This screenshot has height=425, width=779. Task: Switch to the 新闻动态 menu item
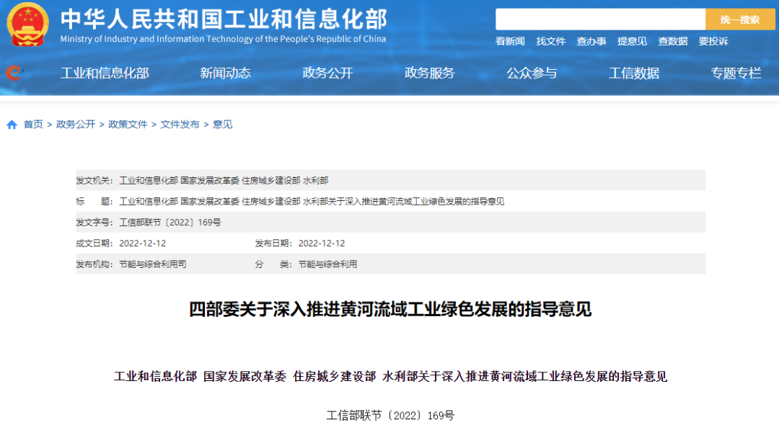click(x=225, y=73)
